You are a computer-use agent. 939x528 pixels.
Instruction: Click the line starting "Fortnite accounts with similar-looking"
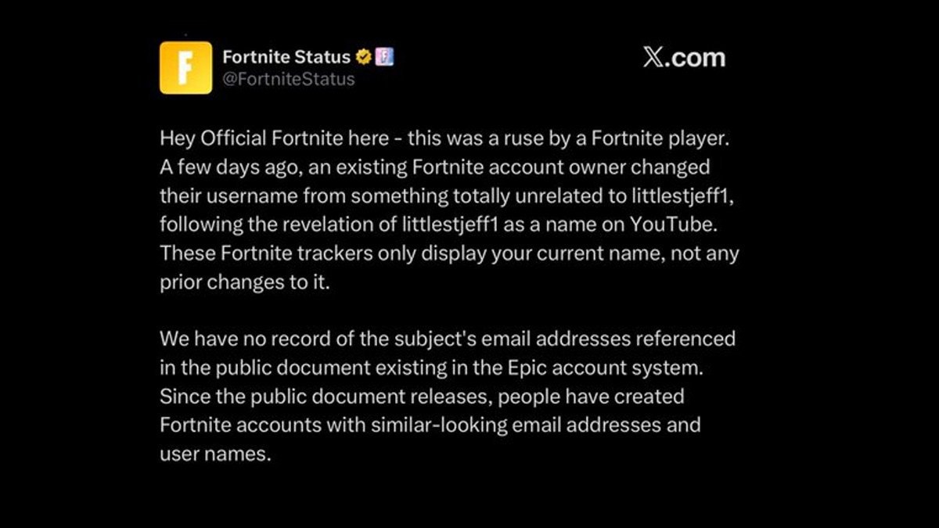click(x=430, y=425)
